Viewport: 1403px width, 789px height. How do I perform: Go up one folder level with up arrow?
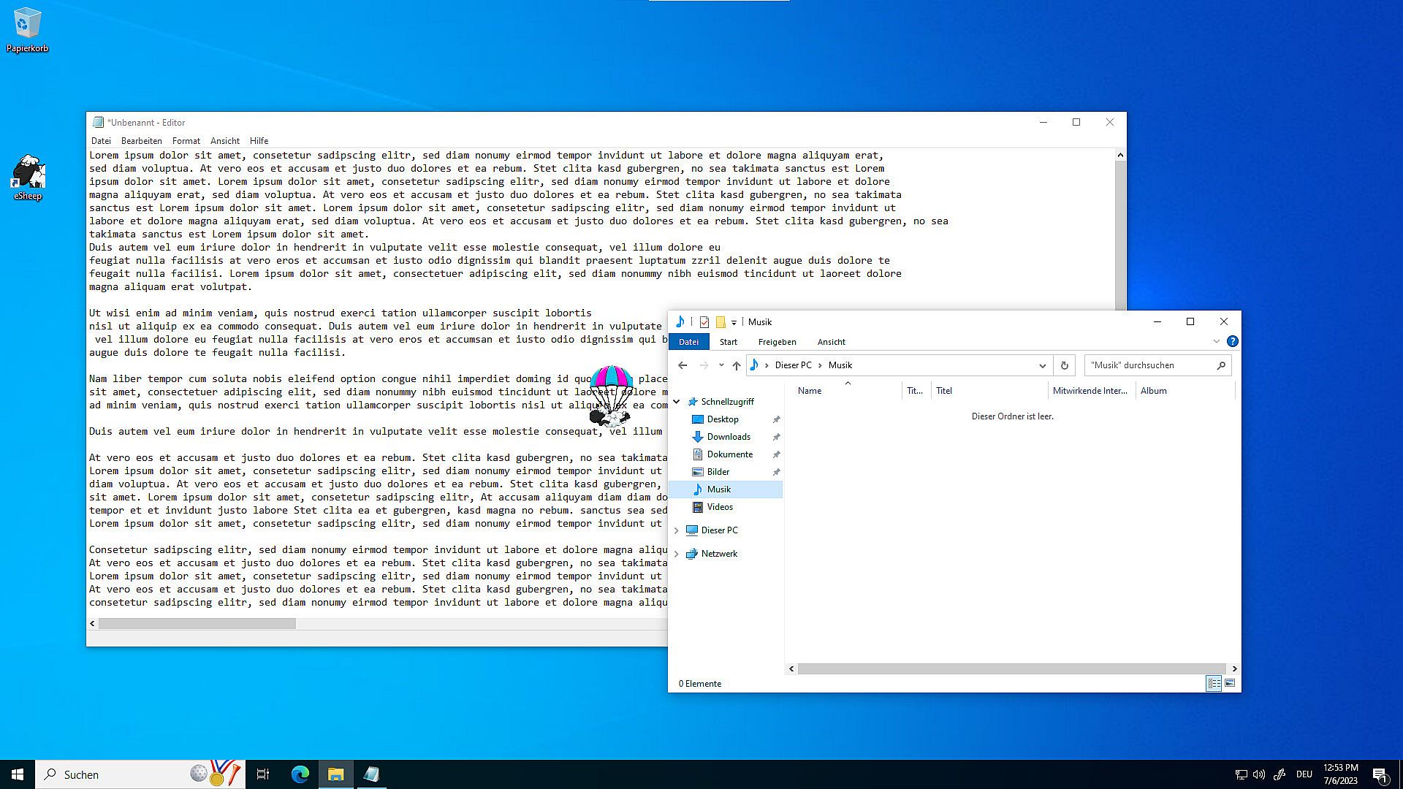736,365
